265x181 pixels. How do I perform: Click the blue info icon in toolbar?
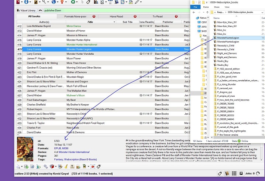coord(27,2)
